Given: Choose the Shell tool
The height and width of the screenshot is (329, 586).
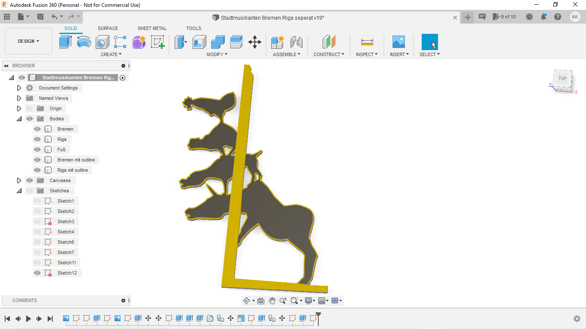Looking at the screenshot, I should [199, 42].
